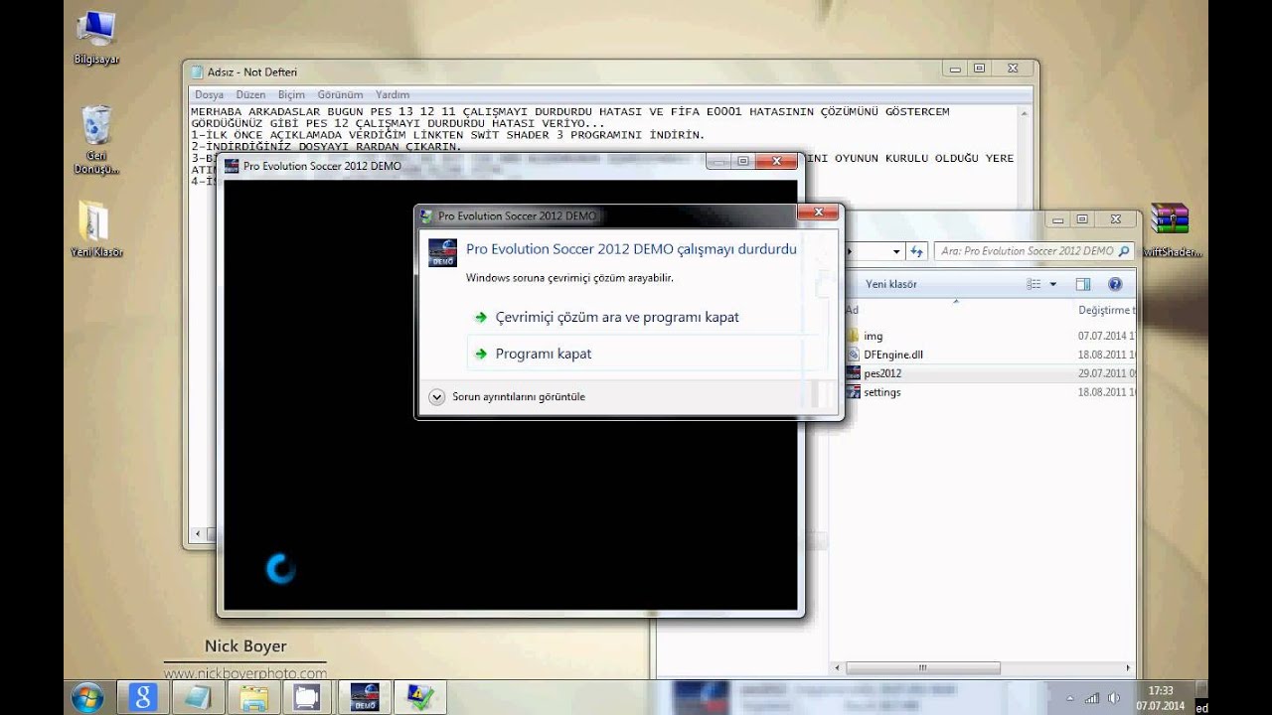1272x715 pixels.
Task: Open the clock showing 17:33
Action: pyautogui.click(x=1160, y=690)
